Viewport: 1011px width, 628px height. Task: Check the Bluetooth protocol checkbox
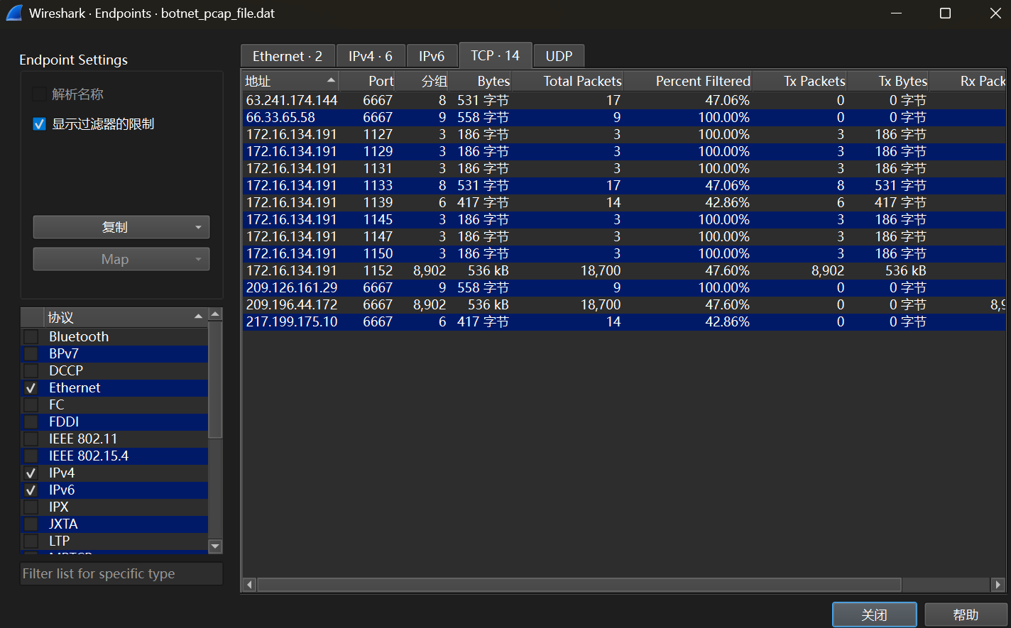coord(31,336)
